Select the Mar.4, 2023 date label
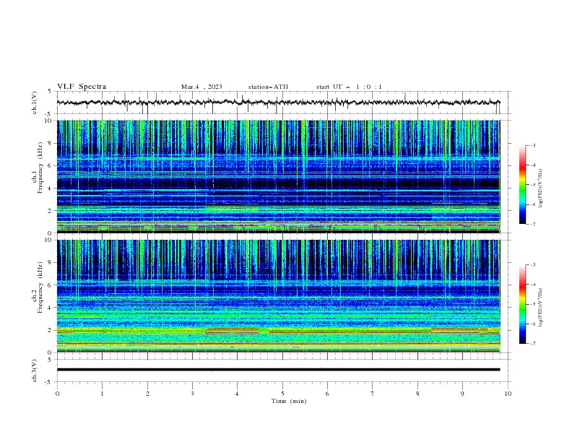The height and width of the screenshot is (442, 572). click(201, 87)
